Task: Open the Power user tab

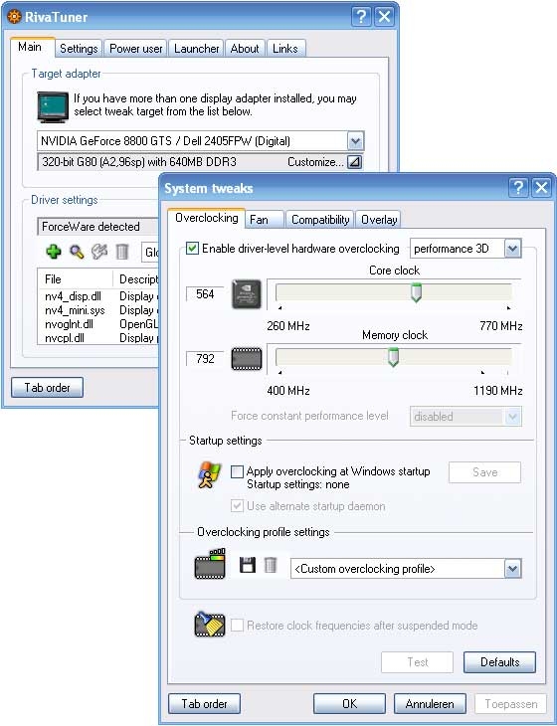Action: [x=135, y=49]
